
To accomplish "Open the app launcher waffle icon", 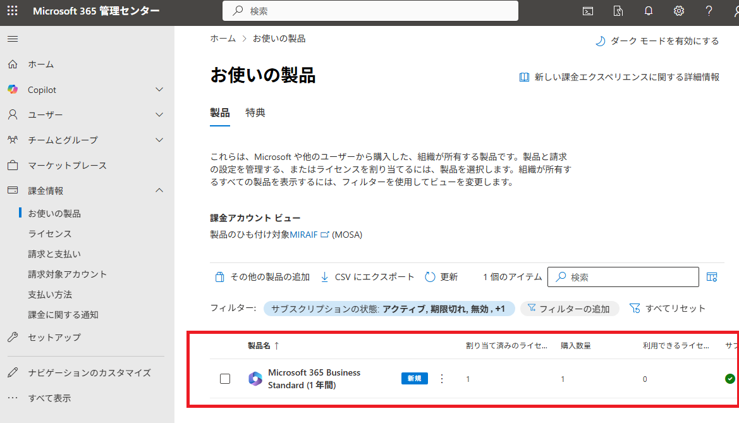I will (x=13, y=11).
